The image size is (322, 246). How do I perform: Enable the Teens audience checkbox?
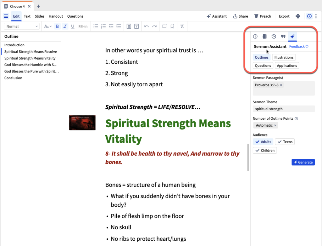(x=285, y=141)
